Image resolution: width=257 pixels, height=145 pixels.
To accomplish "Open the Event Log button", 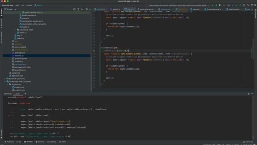I will coord(248,142).
